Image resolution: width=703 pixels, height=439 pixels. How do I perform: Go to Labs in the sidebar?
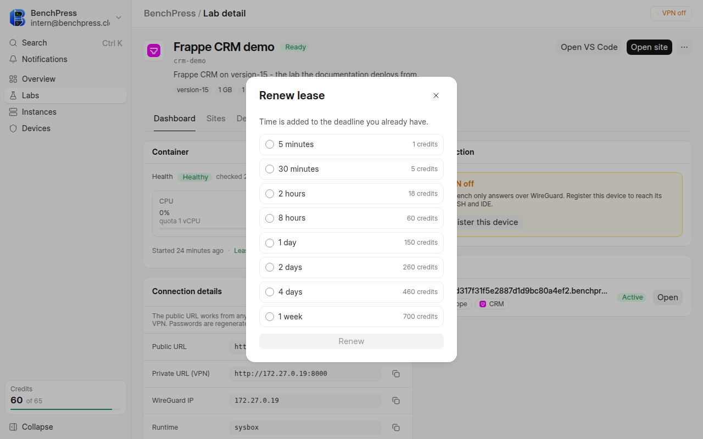65,95
